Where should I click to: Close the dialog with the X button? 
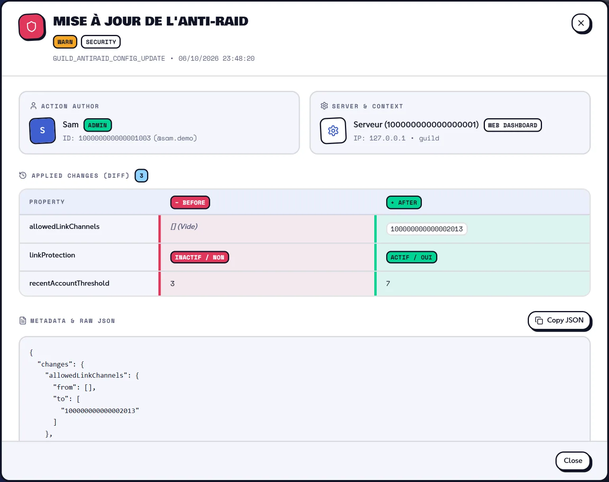click(x=581, y=23)
